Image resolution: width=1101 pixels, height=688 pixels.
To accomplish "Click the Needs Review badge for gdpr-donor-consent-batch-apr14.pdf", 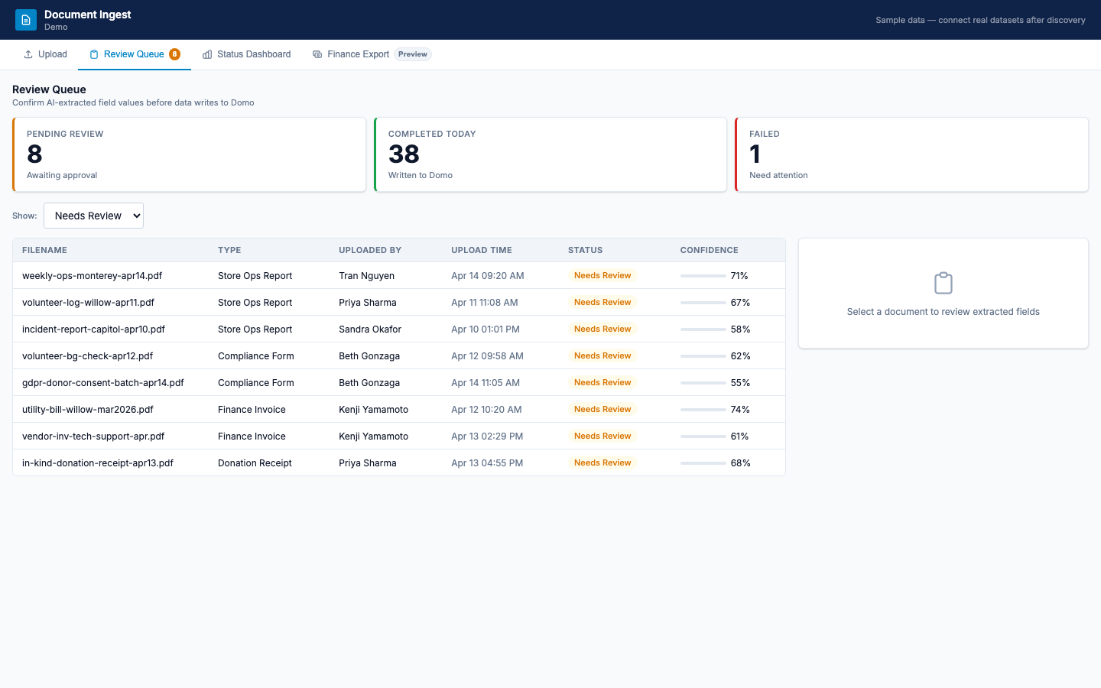I will pos(602,382).
